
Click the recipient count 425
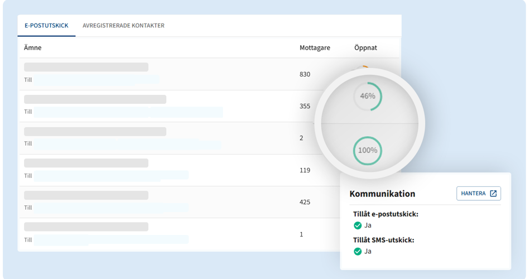pos(305,202)
